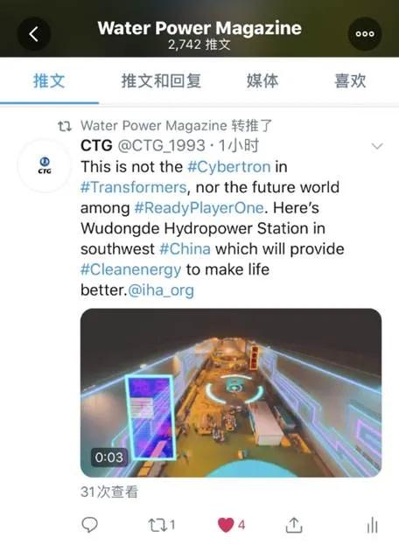Tap the back arrow button

pos(34,34)
